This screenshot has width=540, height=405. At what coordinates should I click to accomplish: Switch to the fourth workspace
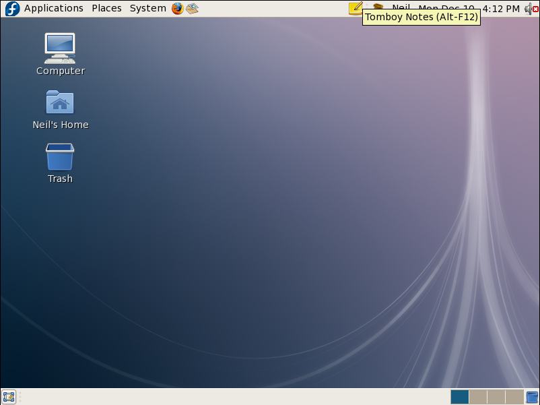click(x=513, y=396)
